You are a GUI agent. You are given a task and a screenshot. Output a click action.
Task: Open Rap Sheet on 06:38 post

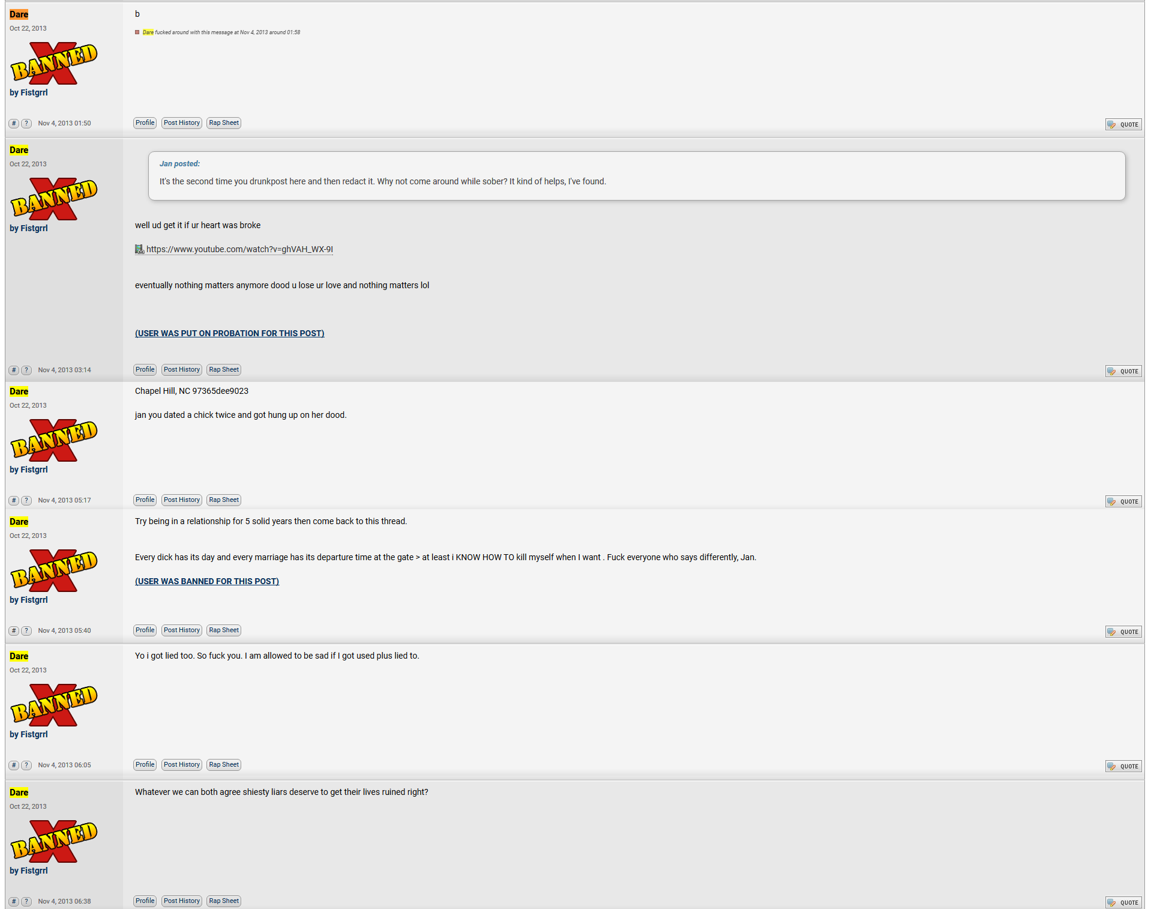224,901
